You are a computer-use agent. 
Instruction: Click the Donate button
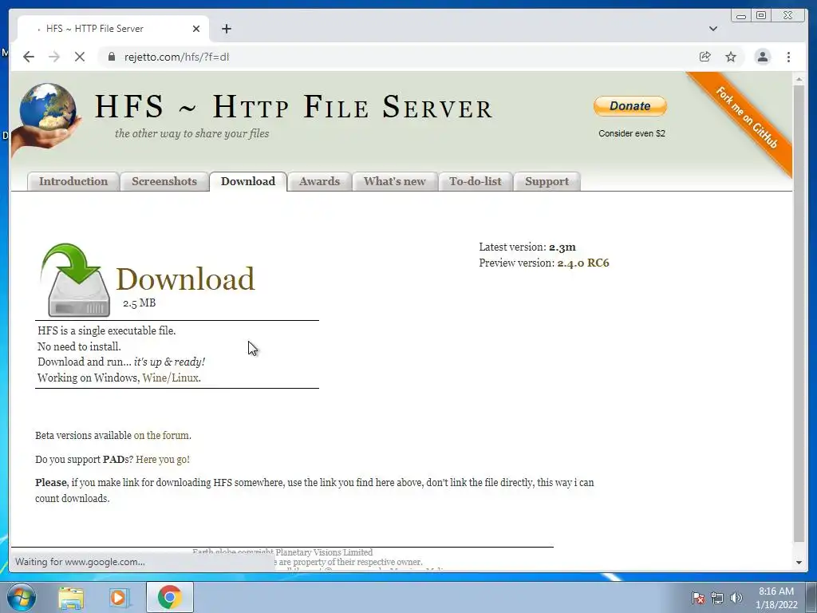[630, 106]
